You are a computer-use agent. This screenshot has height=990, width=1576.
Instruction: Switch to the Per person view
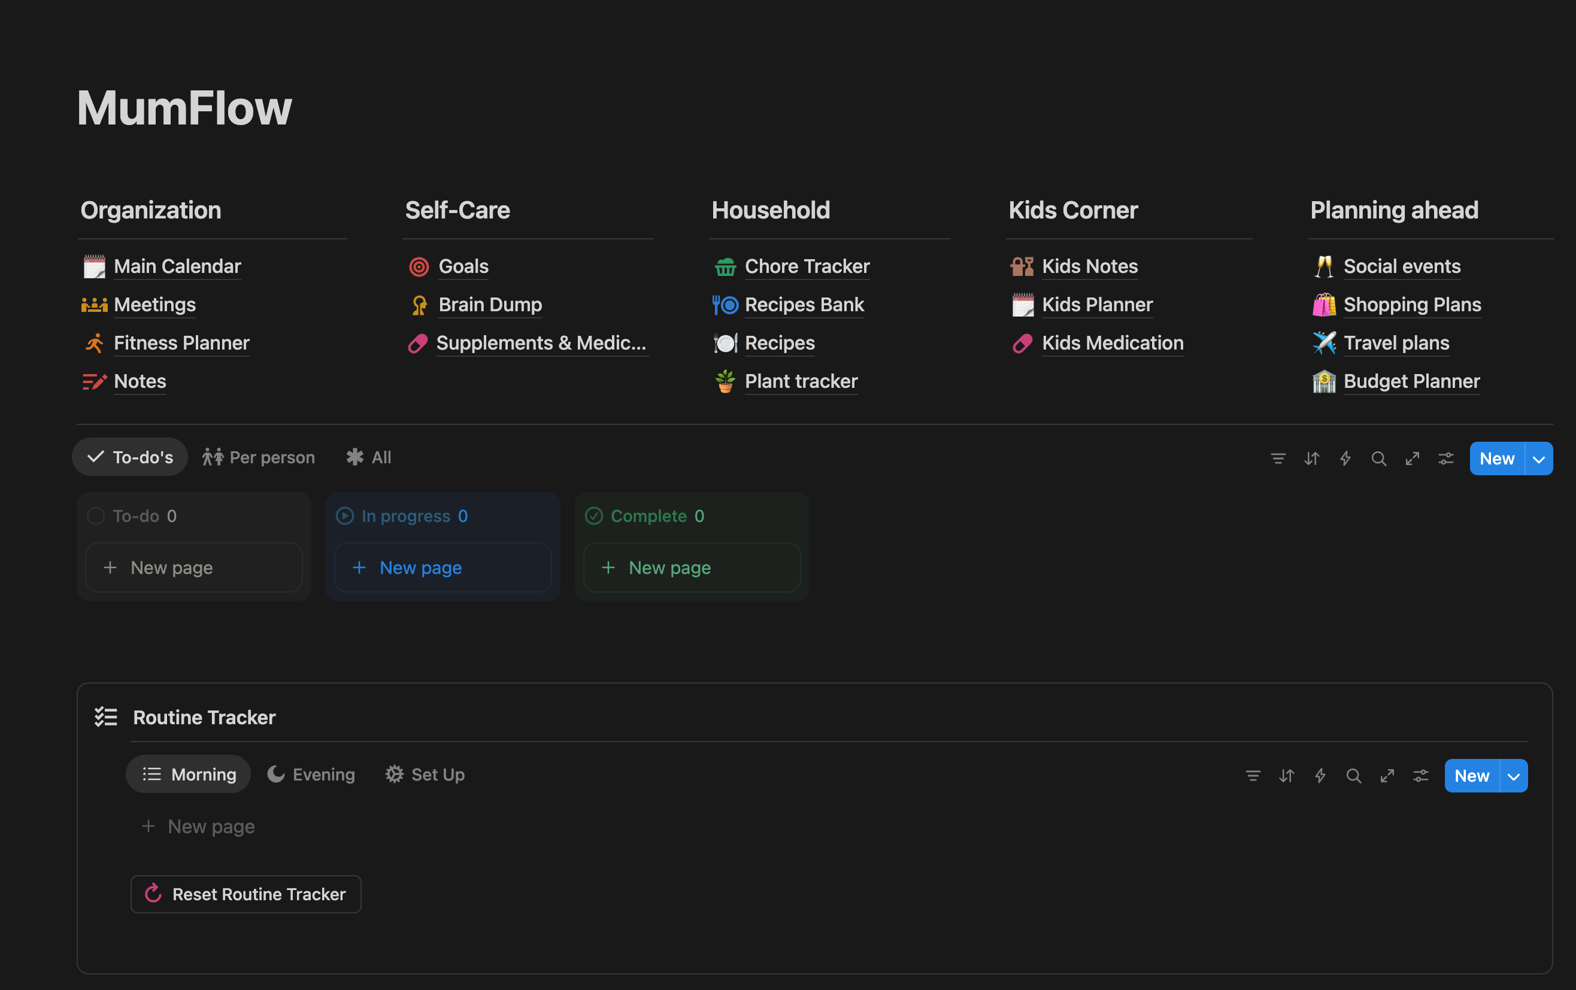259,457
